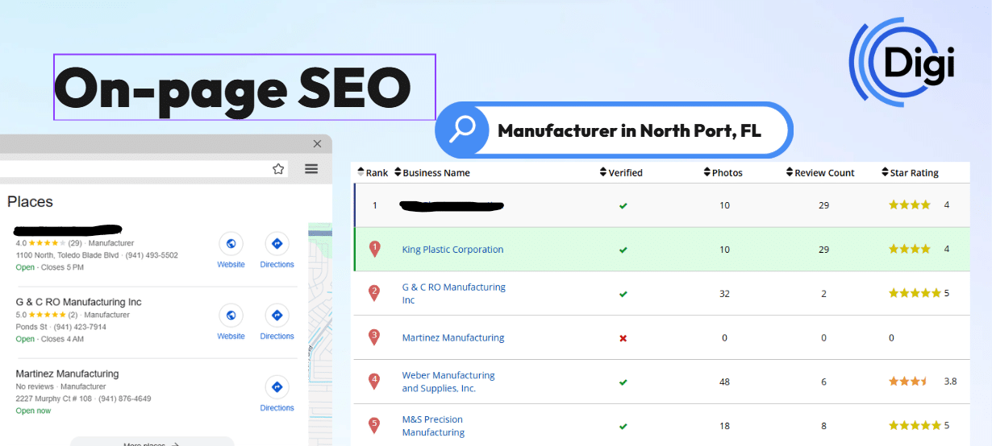The width and height of the screenshot is (992, 446).
Task: Sort table by Verified column
Action: coord(621,172)
